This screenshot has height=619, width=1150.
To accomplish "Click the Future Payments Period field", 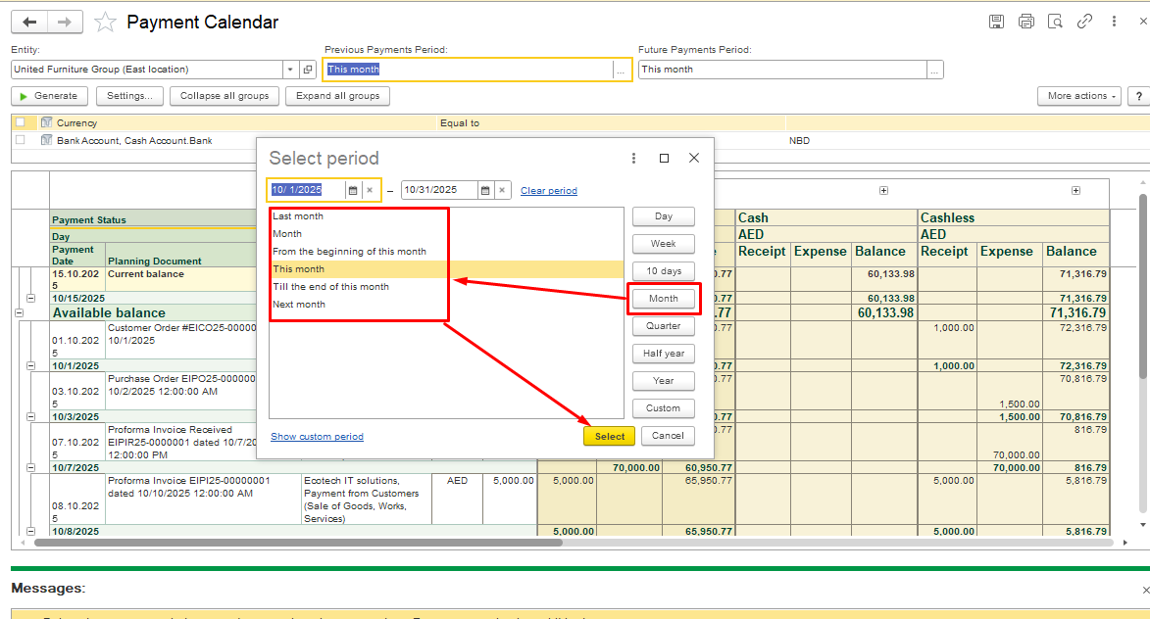I will click(x=781, y=70).
